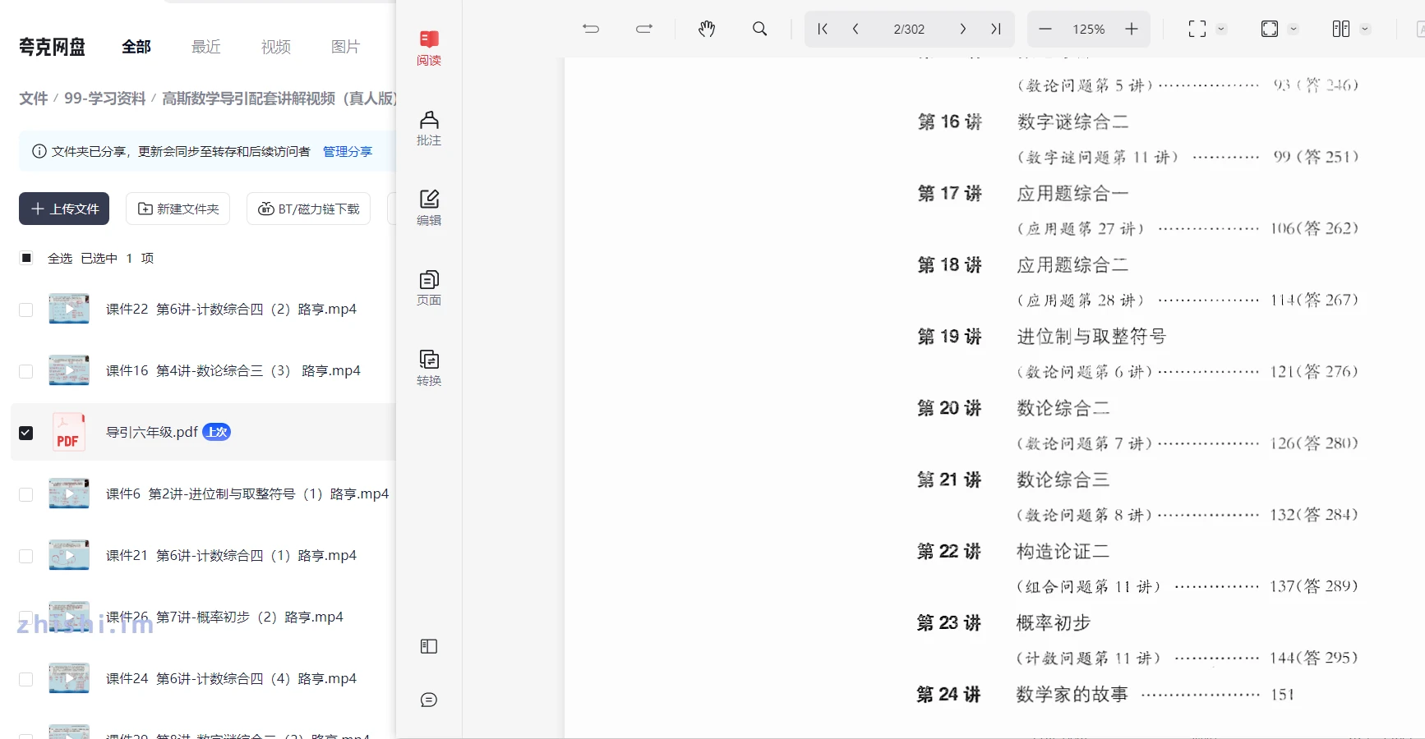Expand the fullscreen mode dropdown arrow
Screen dimensions: 1425x739
coord(1221,29)
